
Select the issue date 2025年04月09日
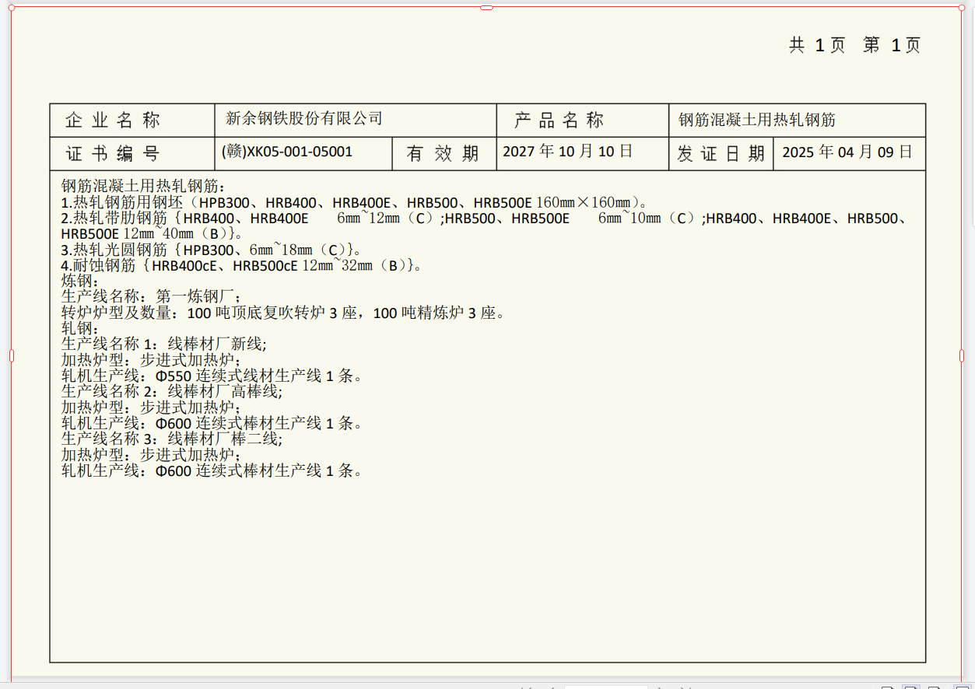[847, 152]
